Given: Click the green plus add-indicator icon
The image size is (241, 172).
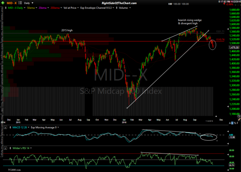Looking at the screenshot, I should (x=3, y=3).
